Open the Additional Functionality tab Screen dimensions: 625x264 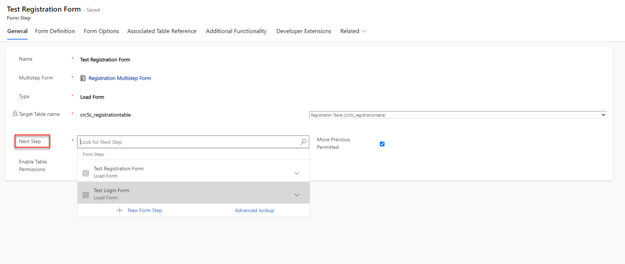point(236,31)
